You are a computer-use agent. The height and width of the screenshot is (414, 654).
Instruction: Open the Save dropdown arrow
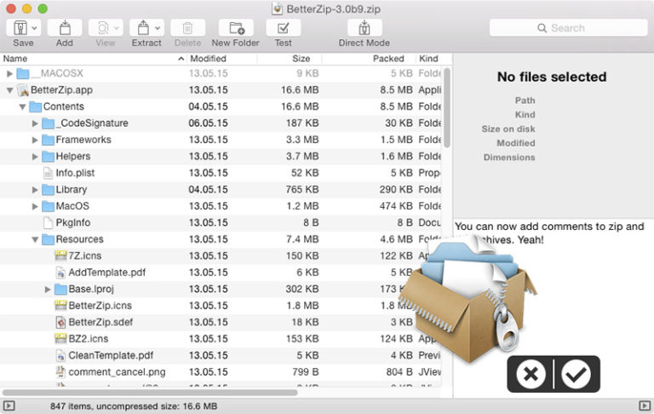(34, 28)
